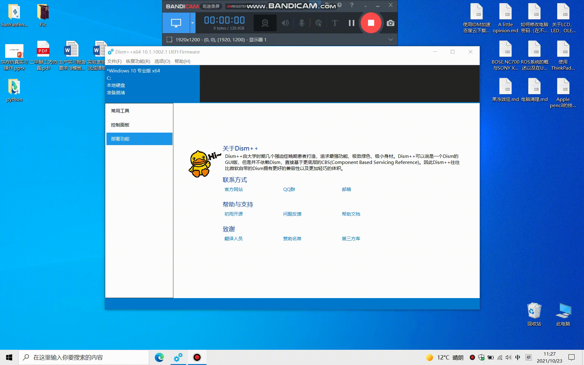Screen dimensions: 584x365
Task: Open the 选项(O) menu
Action: tap(162, 61)
